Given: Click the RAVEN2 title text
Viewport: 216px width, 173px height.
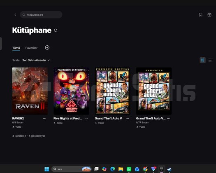Looking at the screenshot, I should [x=18, y=118].
